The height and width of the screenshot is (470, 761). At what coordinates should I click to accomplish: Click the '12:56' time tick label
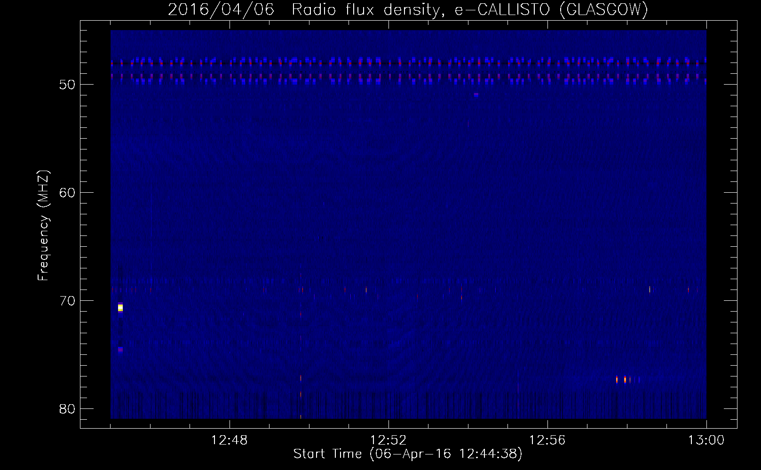547,440
